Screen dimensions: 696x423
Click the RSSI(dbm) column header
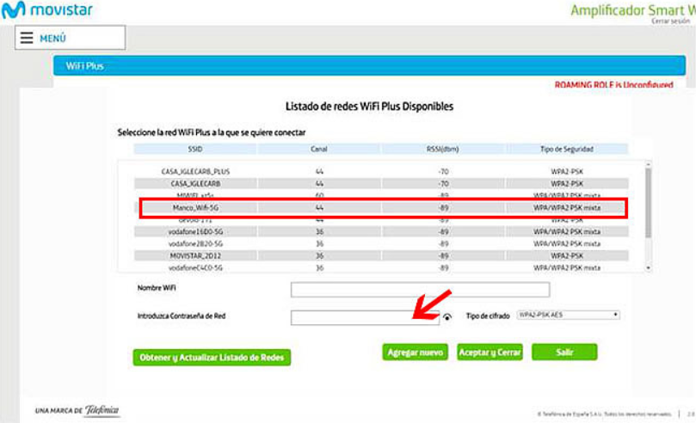[x=444, y=149]
